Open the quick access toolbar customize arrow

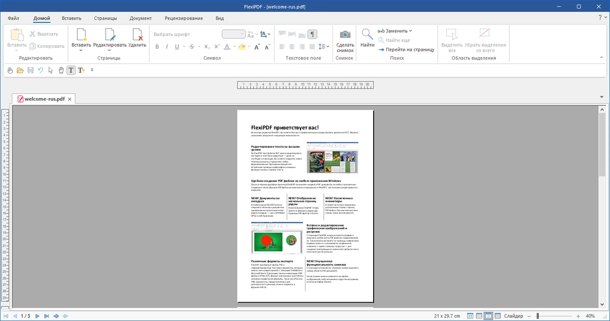coord(92,70)
